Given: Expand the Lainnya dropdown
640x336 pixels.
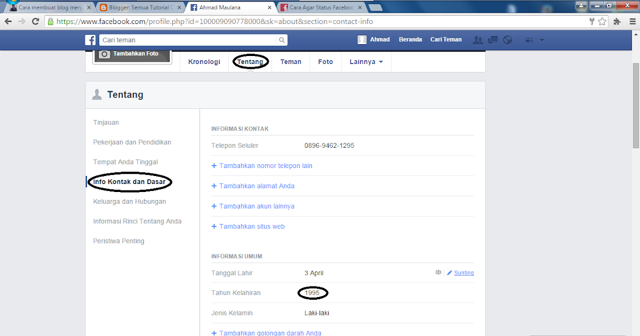Looking at the screenshot, I should click(366, 62).
